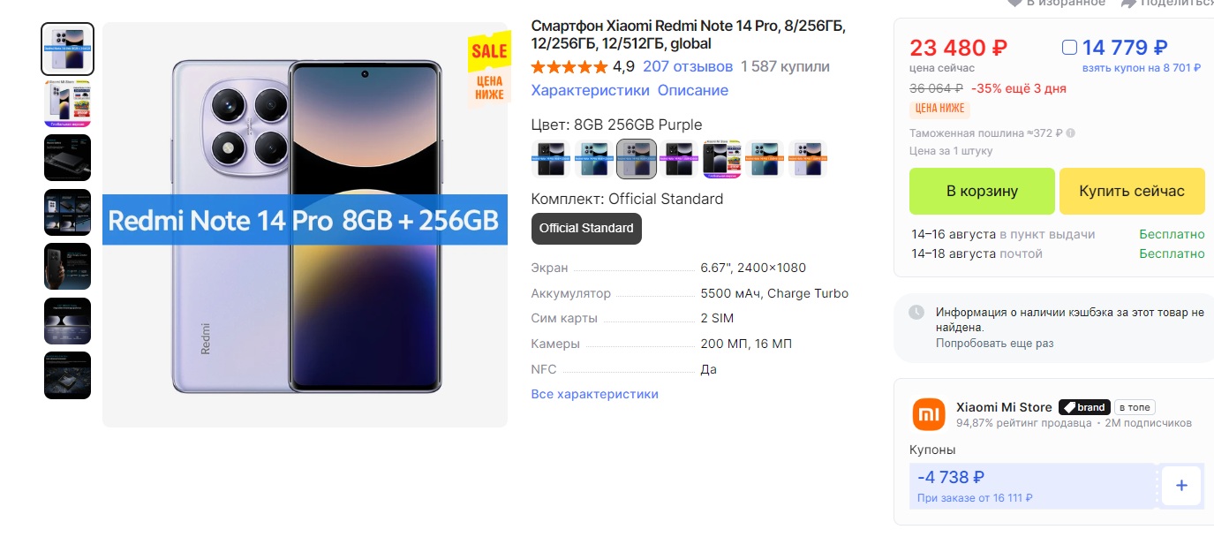Click the customs duty info icon
This screenshot has width=1214, height=537.
1071,133
